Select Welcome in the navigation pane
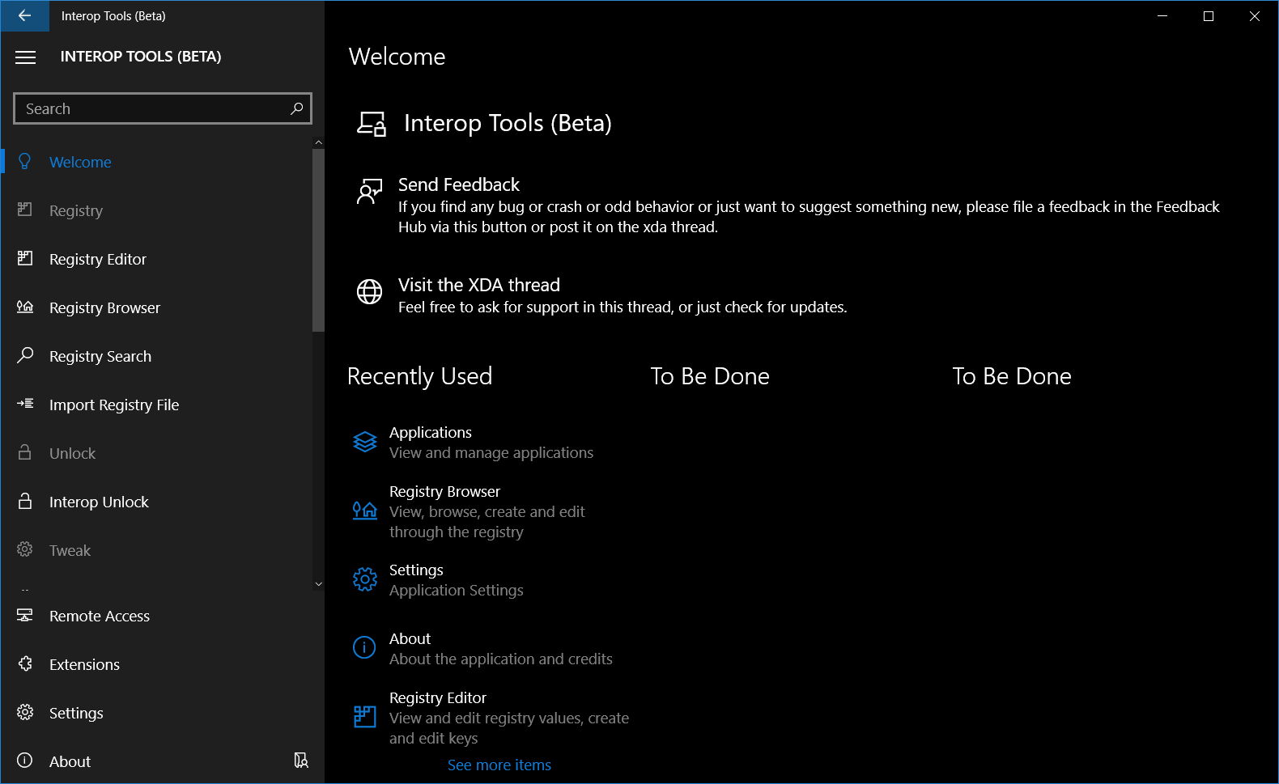 (156, 162)
